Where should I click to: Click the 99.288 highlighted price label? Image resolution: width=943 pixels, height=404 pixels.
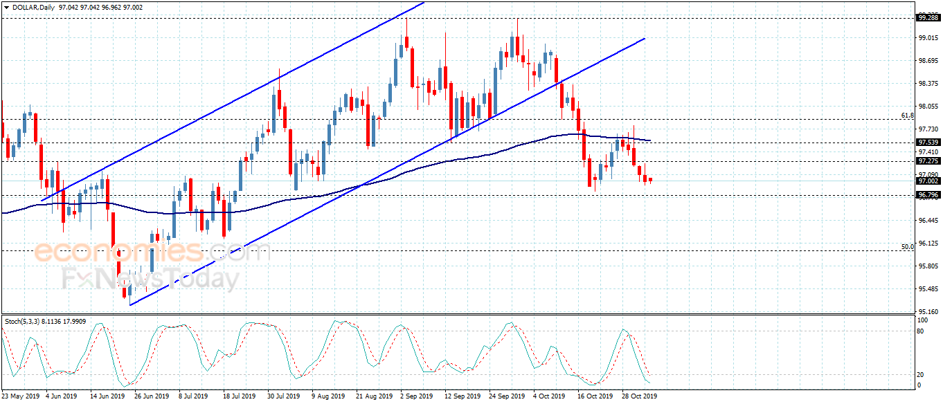point(927,18)
